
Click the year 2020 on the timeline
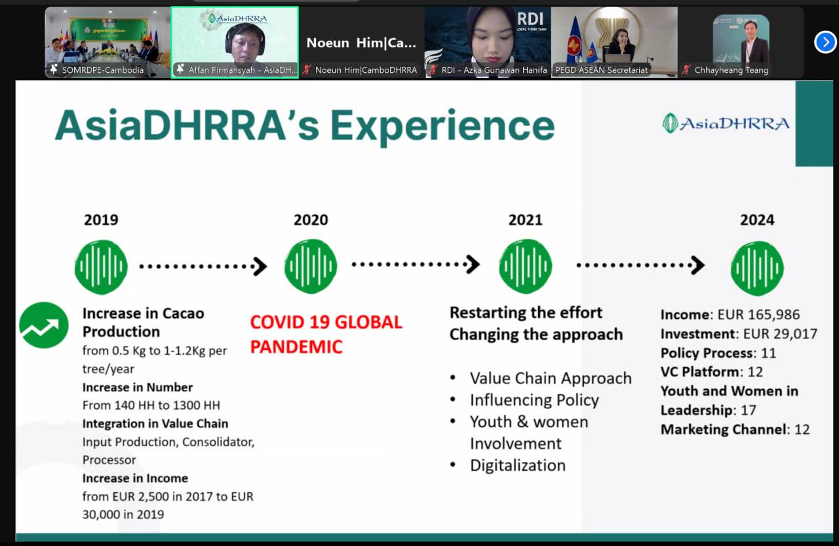(311, 220)
